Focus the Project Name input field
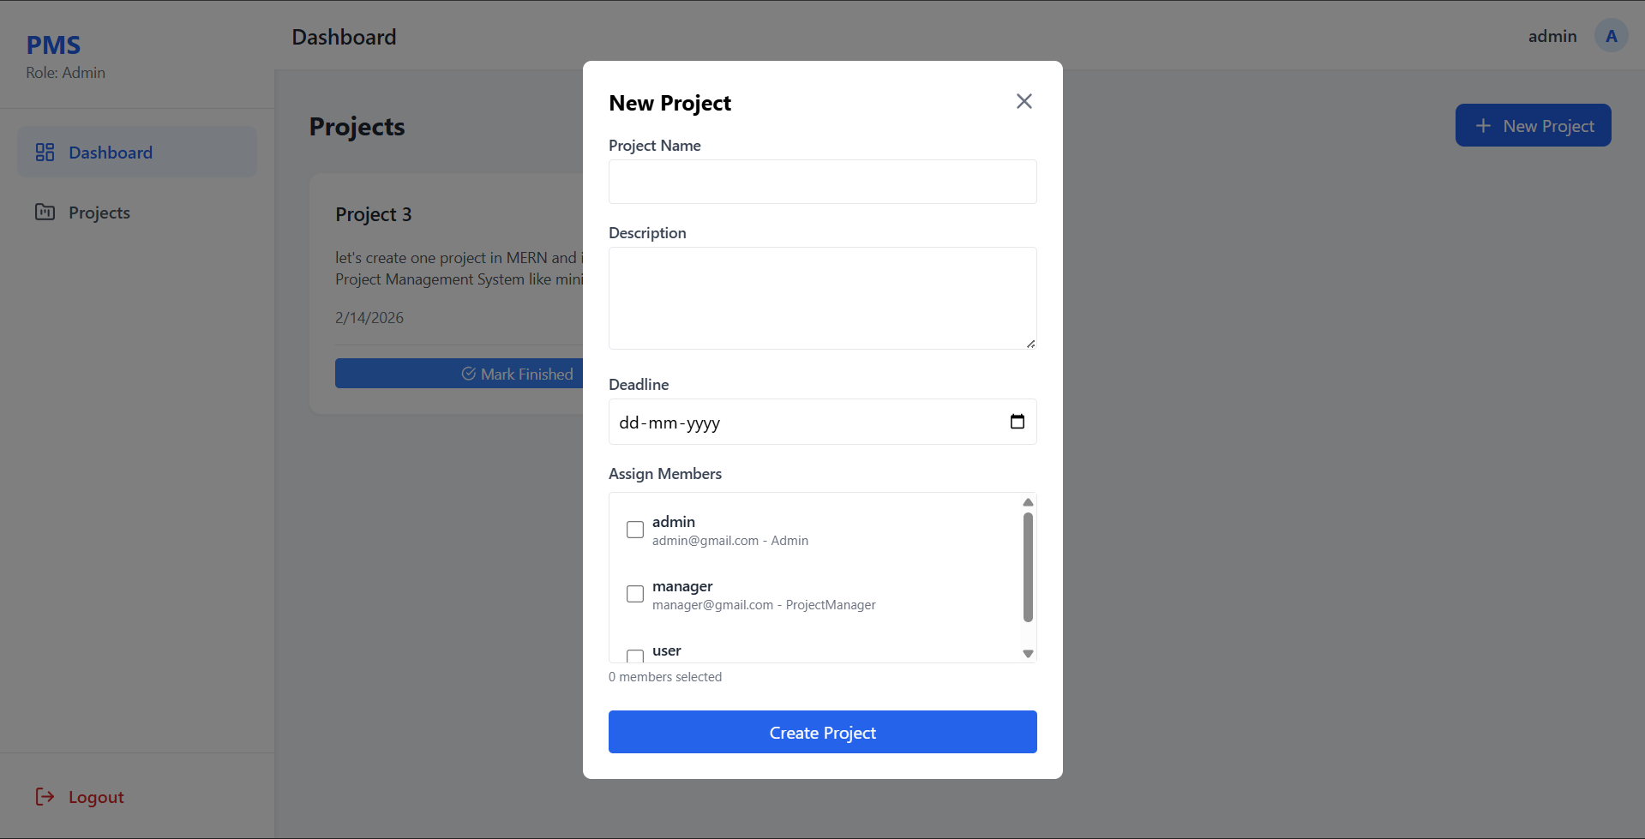The width and height of the screenshot is (1645, 839). [x=822, y=182]
